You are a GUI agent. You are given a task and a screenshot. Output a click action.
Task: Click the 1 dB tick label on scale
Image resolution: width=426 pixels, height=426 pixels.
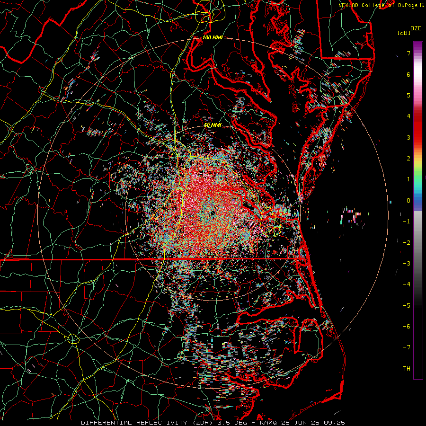pyautogui.click(x=408, y=179)
